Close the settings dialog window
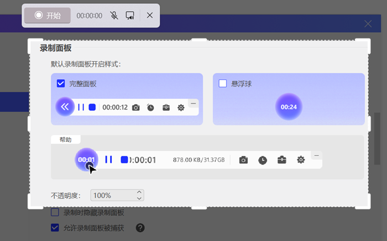Viewport: 387px width, 241px height. (x=368, y=24)
